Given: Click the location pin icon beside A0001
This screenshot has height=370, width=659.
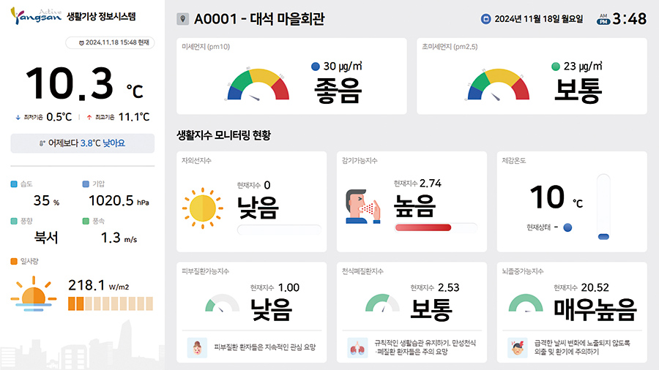Looking at the screenshot, I should [183, 19].
